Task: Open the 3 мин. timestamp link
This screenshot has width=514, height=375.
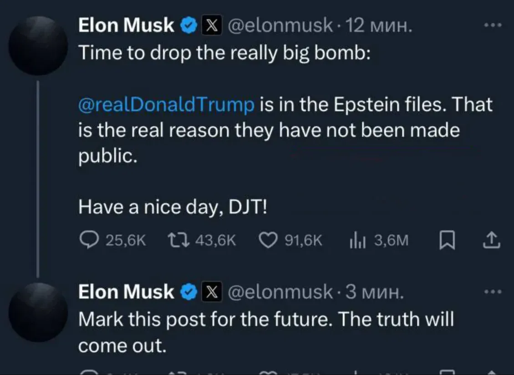Action: click(374, 291)
